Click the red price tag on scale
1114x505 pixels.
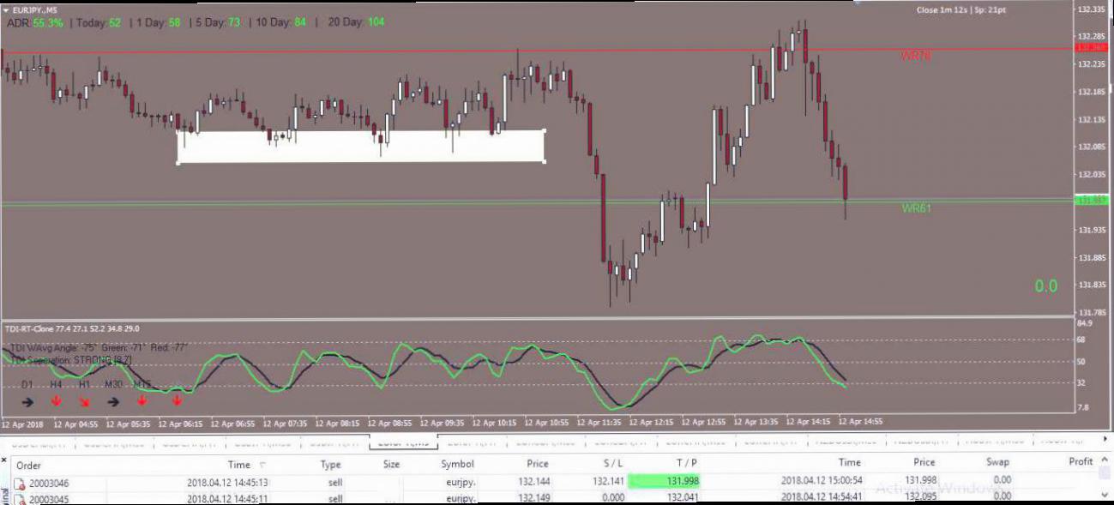[x=1092, y=48]
